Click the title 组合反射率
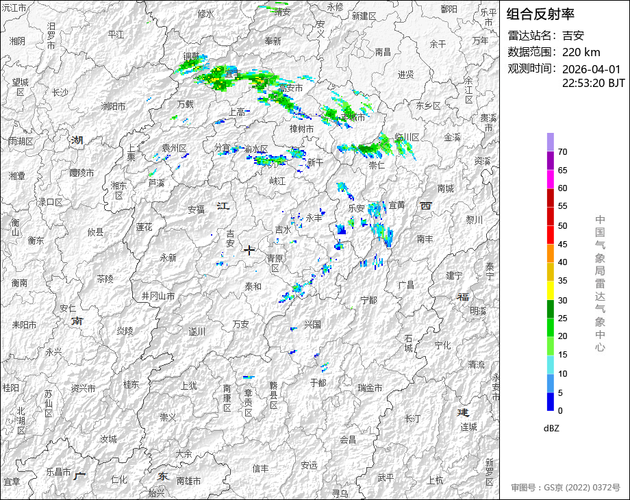Screen dimensions: 630x500 [x=540, y=14]
